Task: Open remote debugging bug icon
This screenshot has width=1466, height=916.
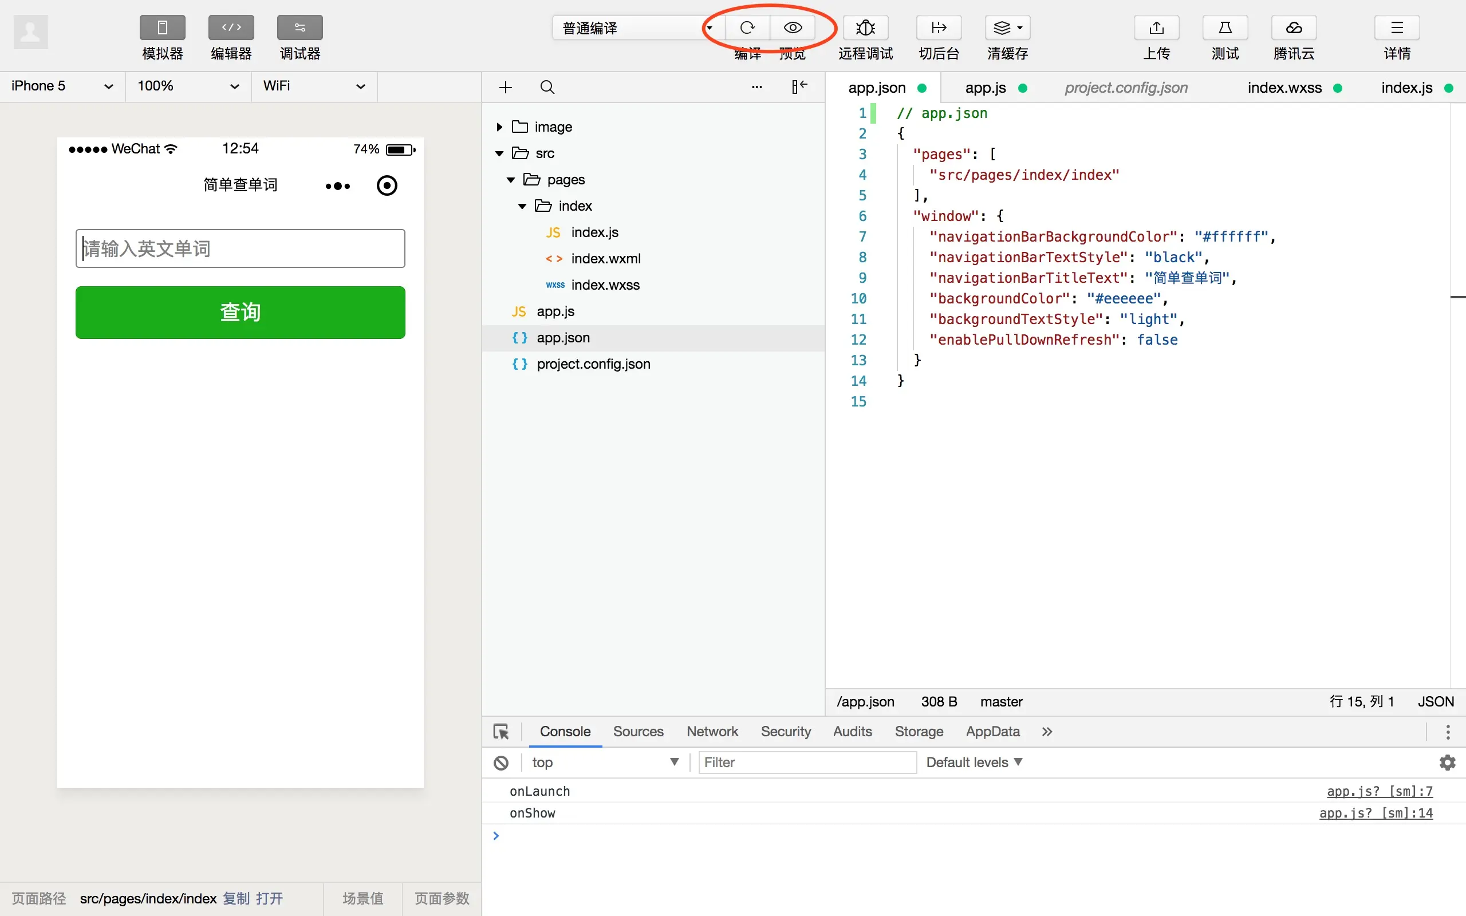Action: click(865, 28)
